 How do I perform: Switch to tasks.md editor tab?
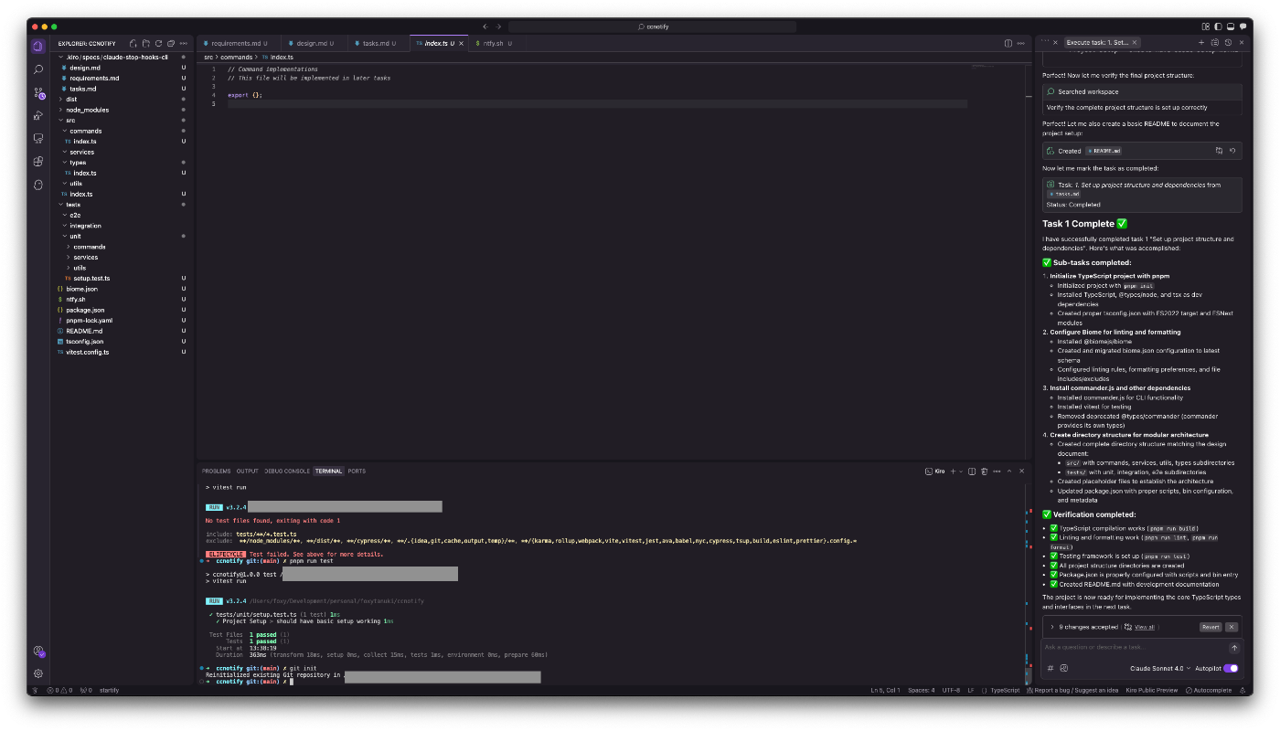pyautogui.click(x=380, y=43)
